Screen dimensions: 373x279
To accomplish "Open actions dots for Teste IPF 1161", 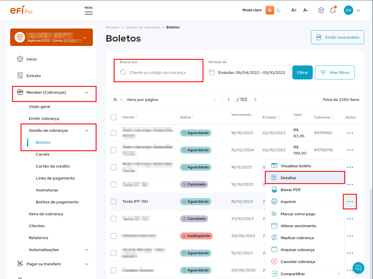I will tap(350, 202).
